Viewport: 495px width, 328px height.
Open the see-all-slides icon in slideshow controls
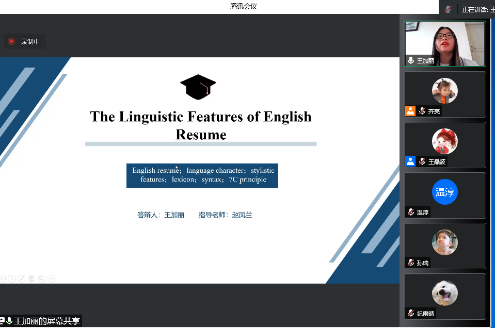[x=31, y=279]
